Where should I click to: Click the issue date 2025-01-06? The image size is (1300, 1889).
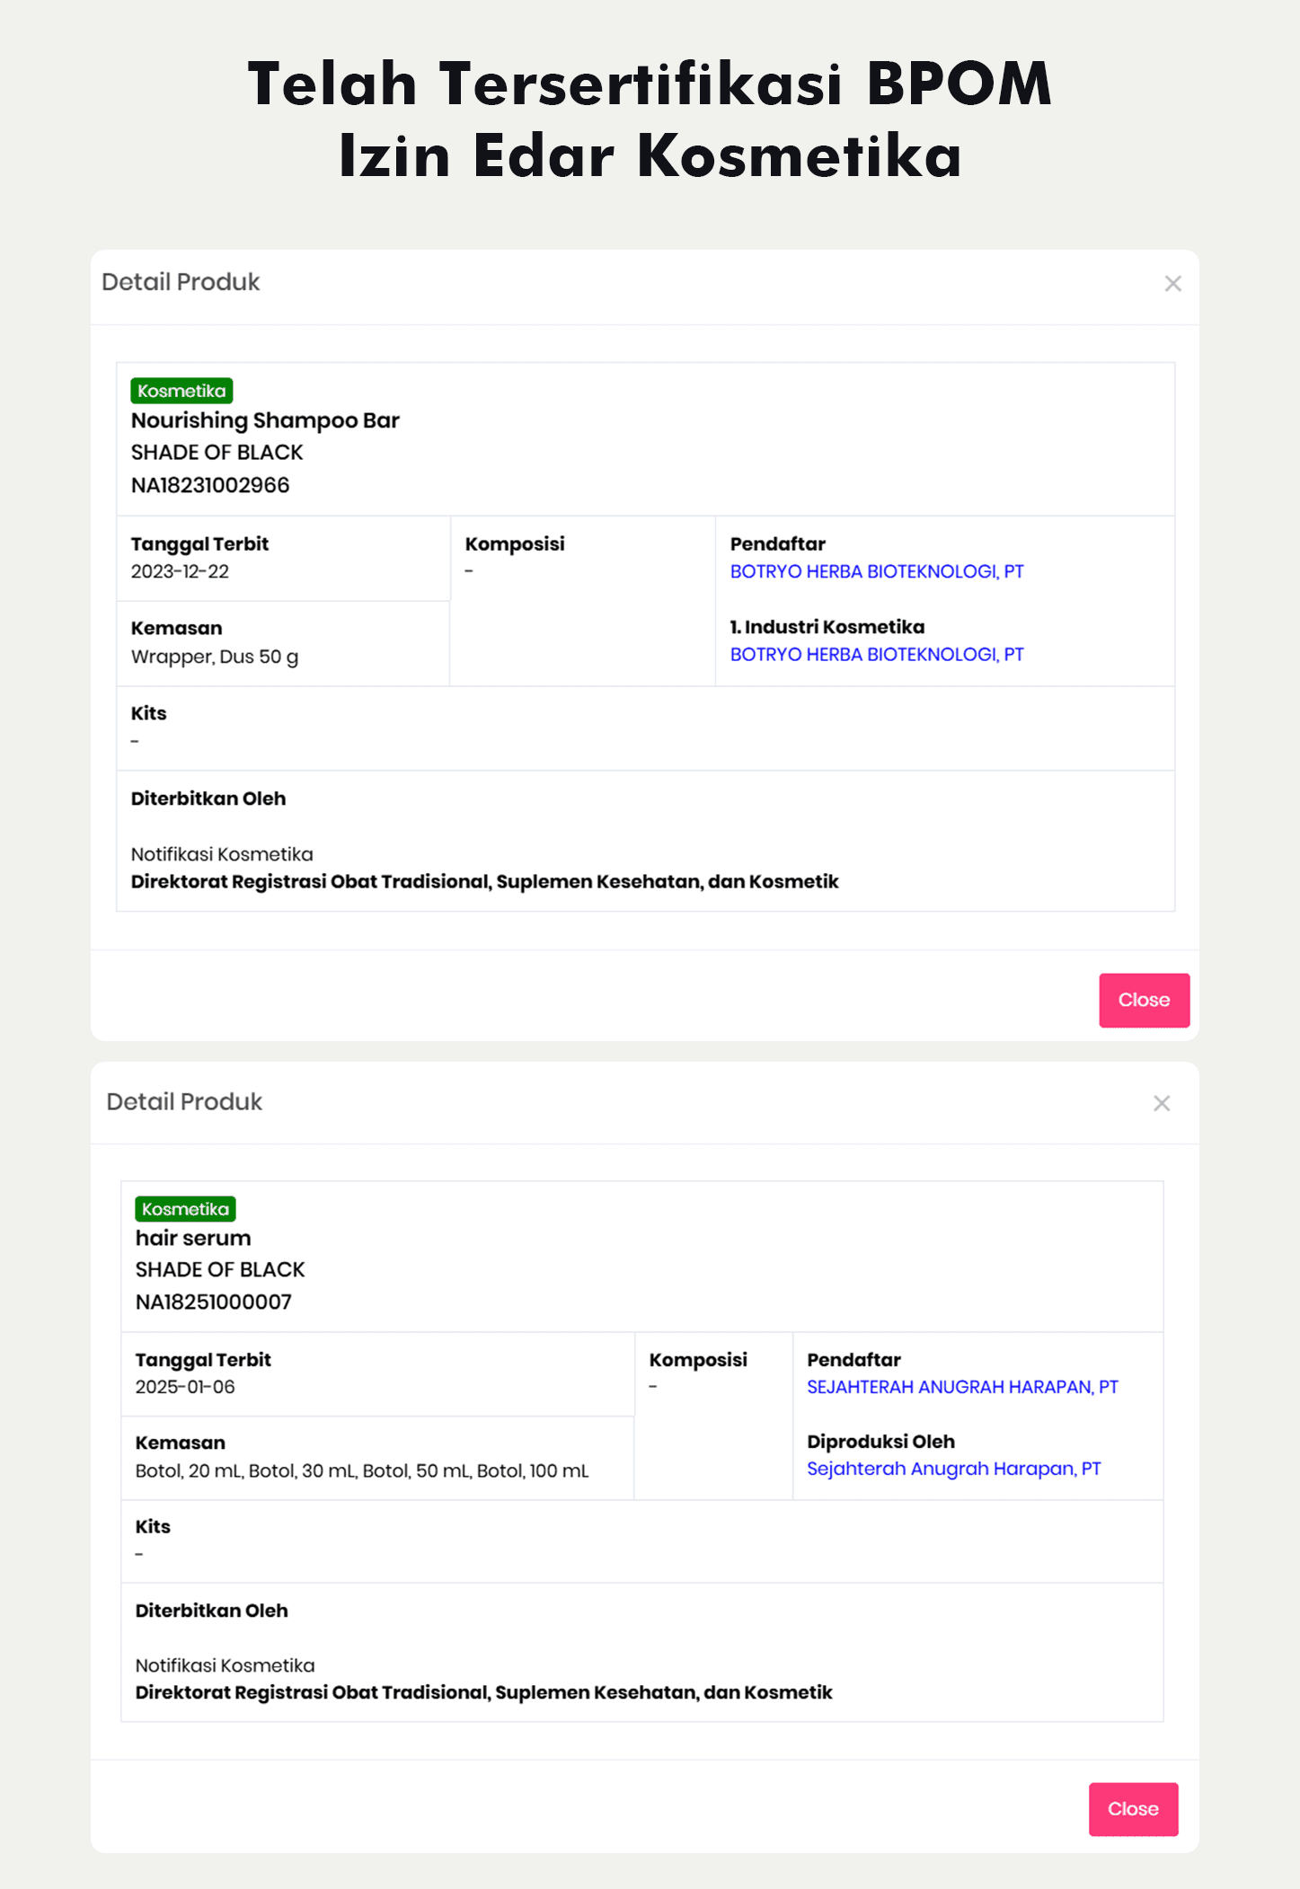185,1387
